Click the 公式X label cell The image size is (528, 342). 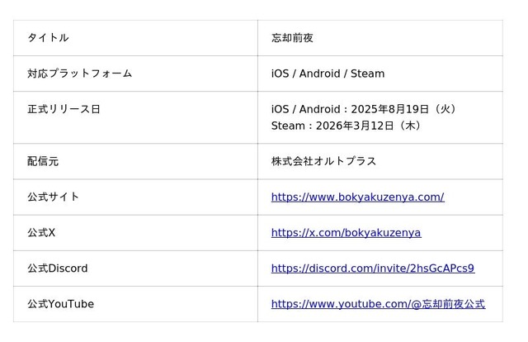41,233
